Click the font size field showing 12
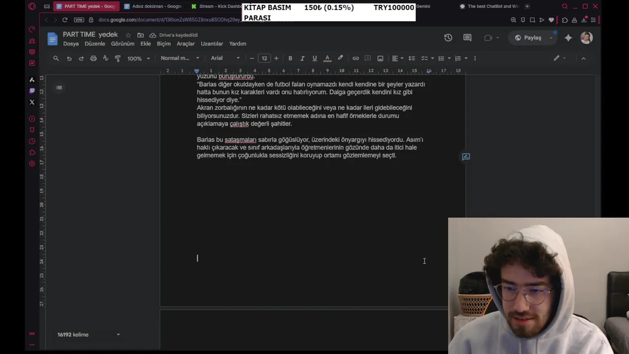The width and height of the screenshot is (629, 354). (264, 58)
